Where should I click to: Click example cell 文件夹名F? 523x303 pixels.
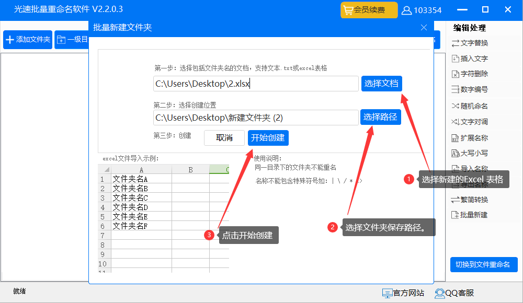point(141,226)
